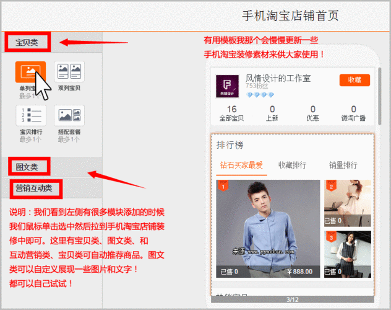391x310 pixels.
Task: Click the 排行榜 module heading
Action: pos(230,145)
